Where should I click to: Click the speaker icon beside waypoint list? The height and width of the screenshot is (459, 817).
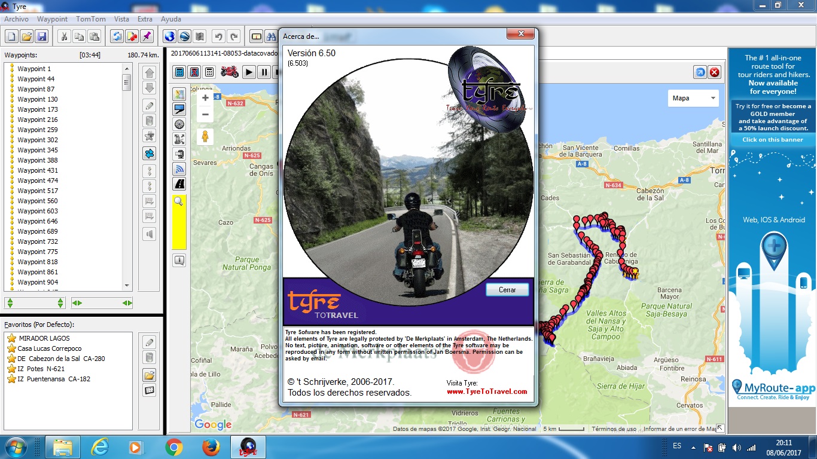tap(150, 234)
